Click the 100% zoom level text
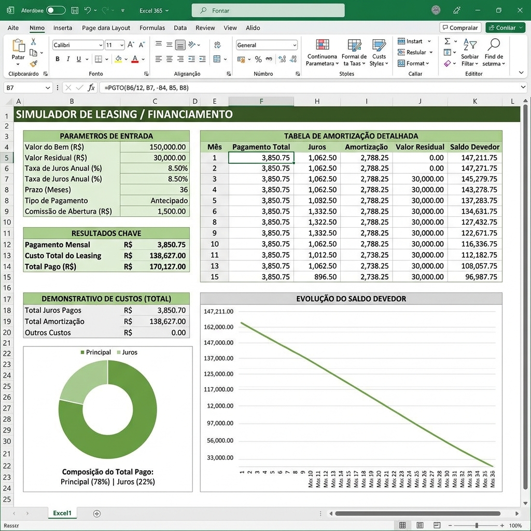 pos(515,526)
